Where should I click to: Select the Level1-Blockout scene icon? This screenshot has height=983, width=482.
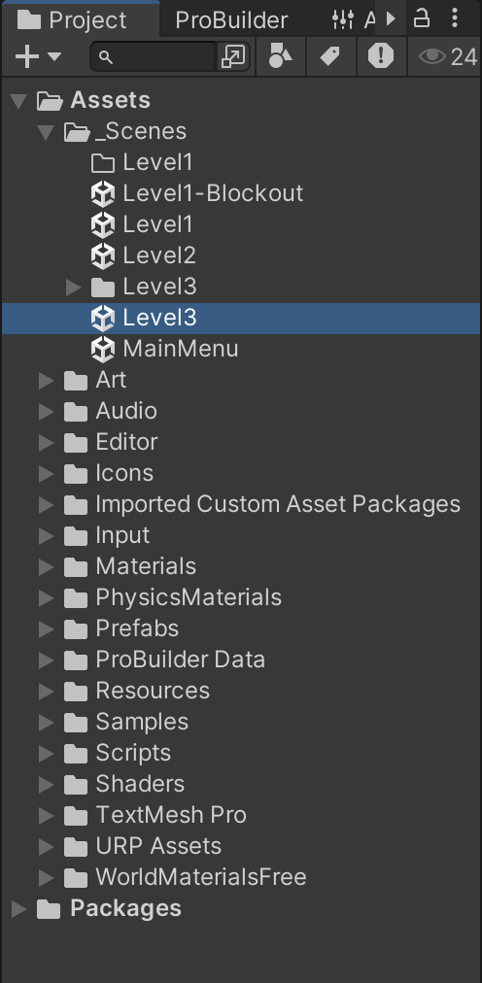coord(103,193)
